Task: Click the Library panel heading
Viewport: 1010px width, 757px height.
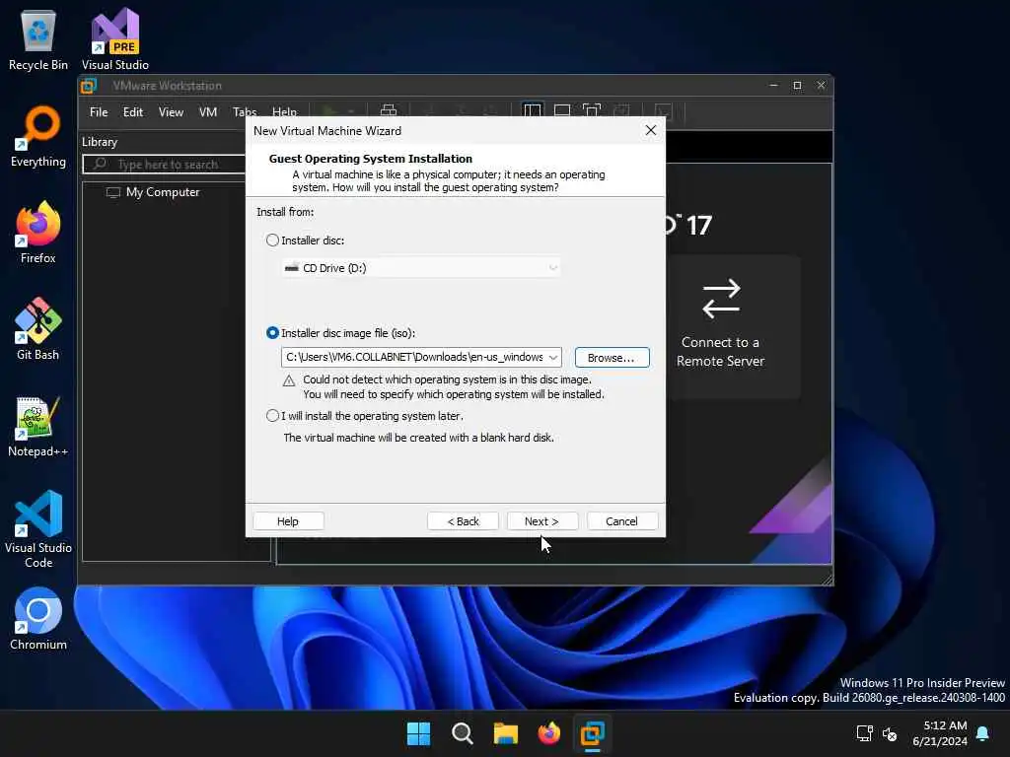Action: click(x=100, y=142)
